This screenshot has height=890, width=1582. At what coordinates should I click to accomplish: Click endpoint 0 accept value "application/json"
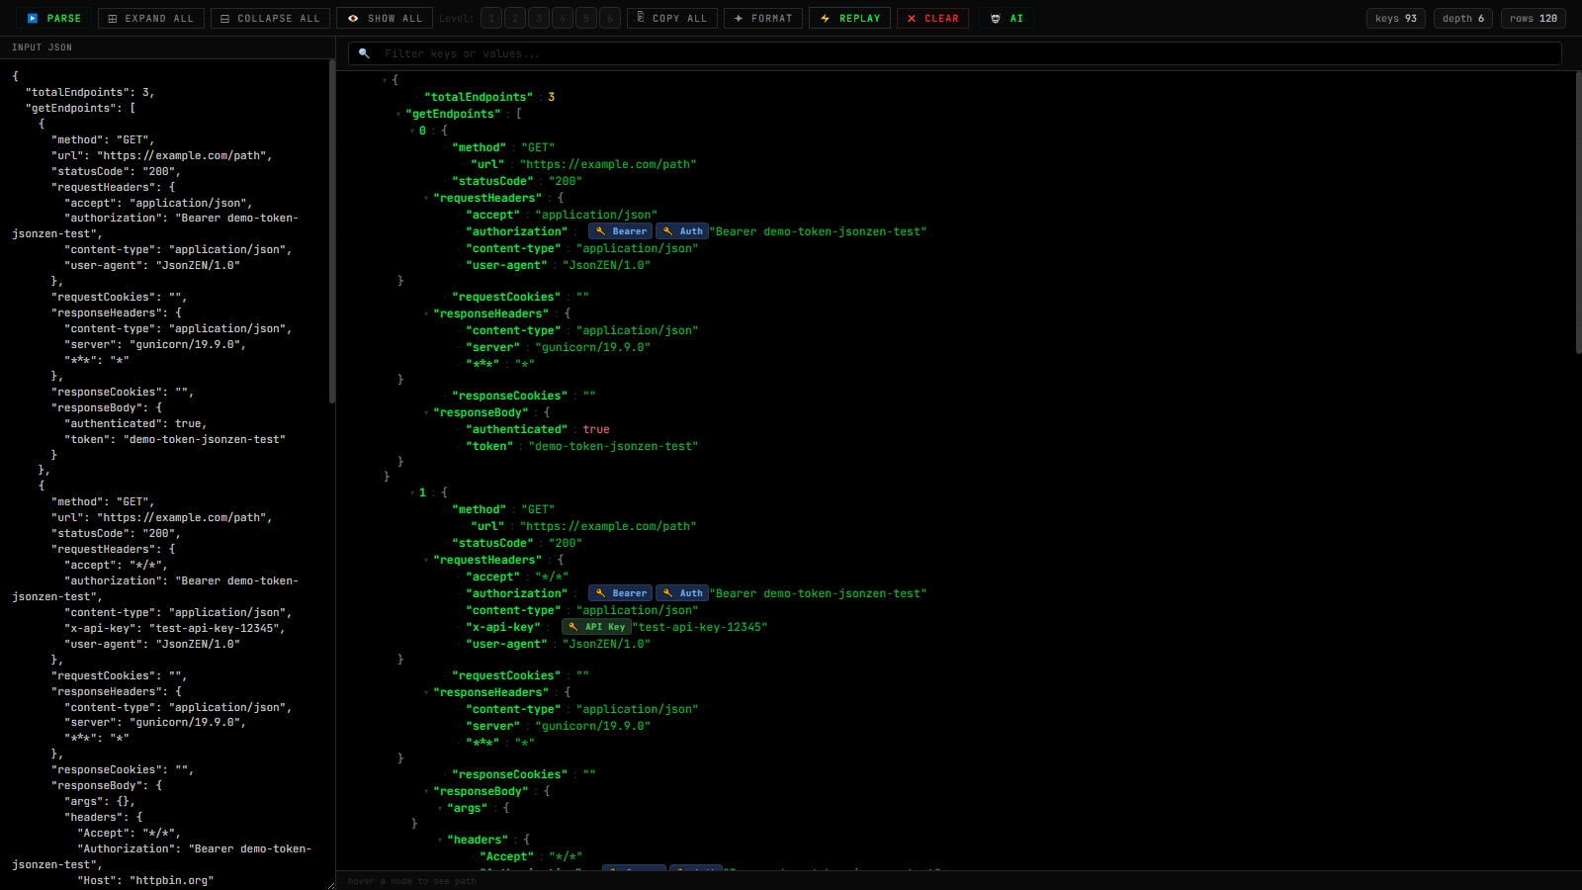click(x=596, y=215)
